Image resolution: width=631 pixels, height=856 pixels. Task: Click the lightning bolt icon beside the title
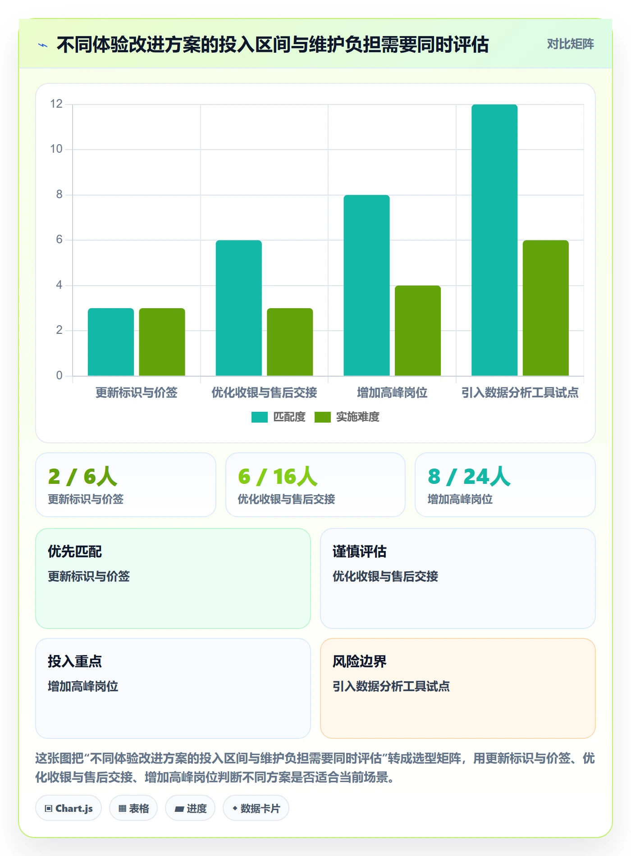43,45
